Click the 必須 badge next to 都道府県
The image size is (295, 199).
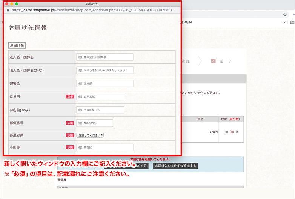70,135
